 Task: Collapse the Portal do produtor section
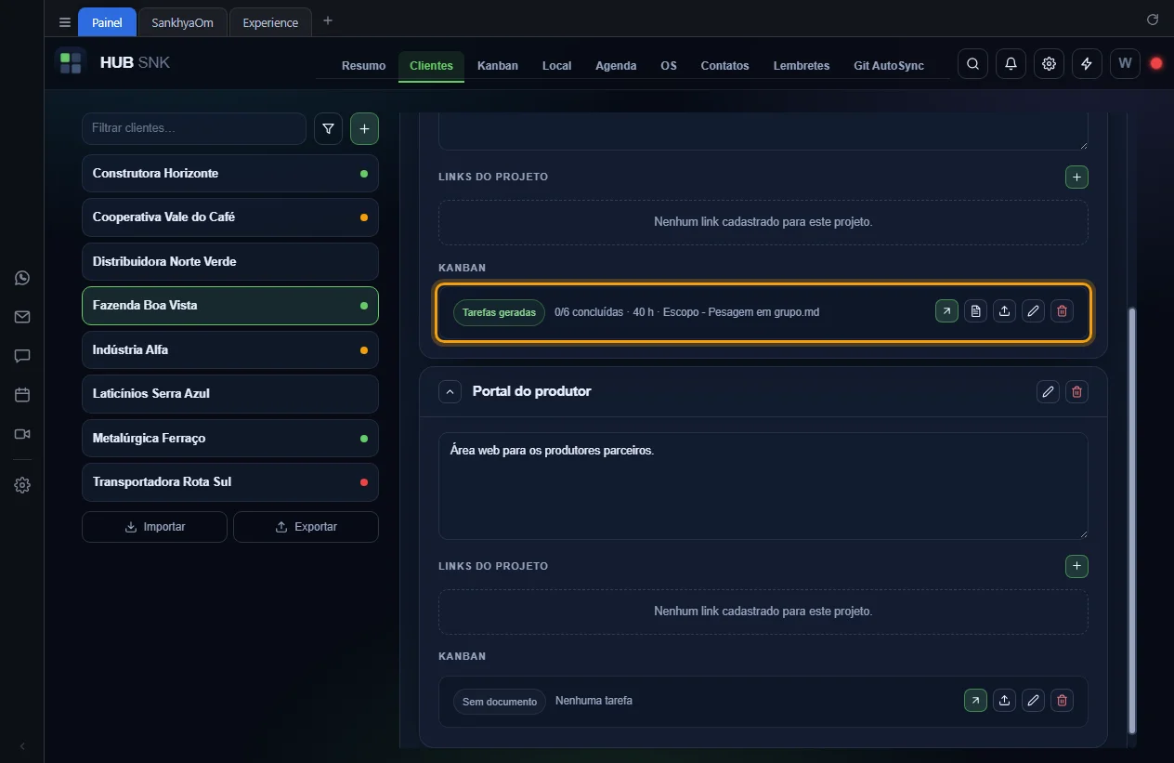[x=450, y=391]
